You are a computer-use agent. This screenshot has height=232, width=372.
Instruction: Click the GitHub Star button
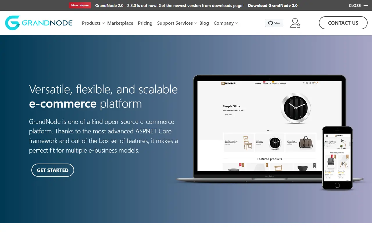coord(274,23)
